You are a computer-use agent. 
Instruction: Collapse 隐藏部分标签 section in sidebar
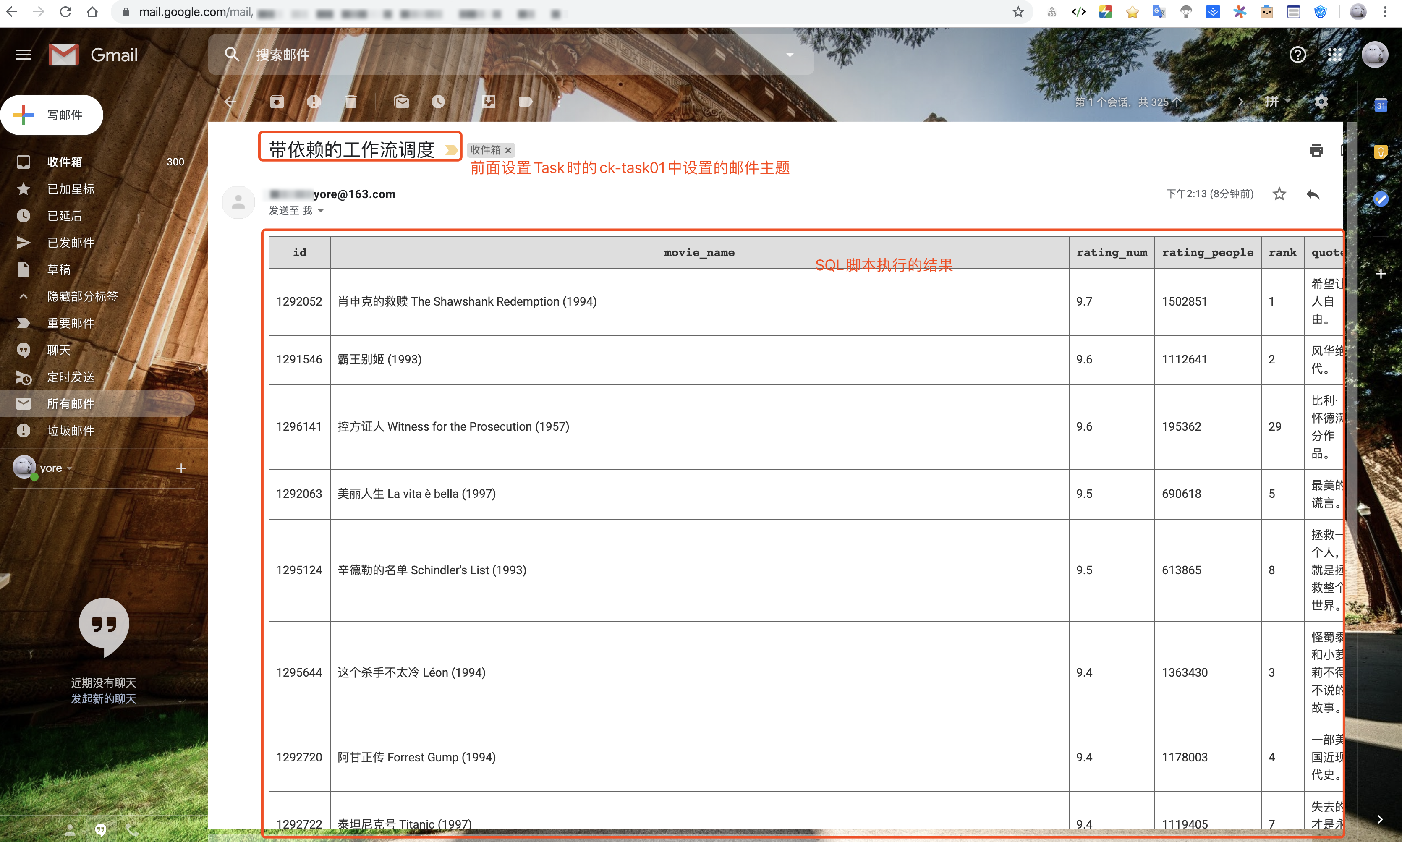coord(82,296)
